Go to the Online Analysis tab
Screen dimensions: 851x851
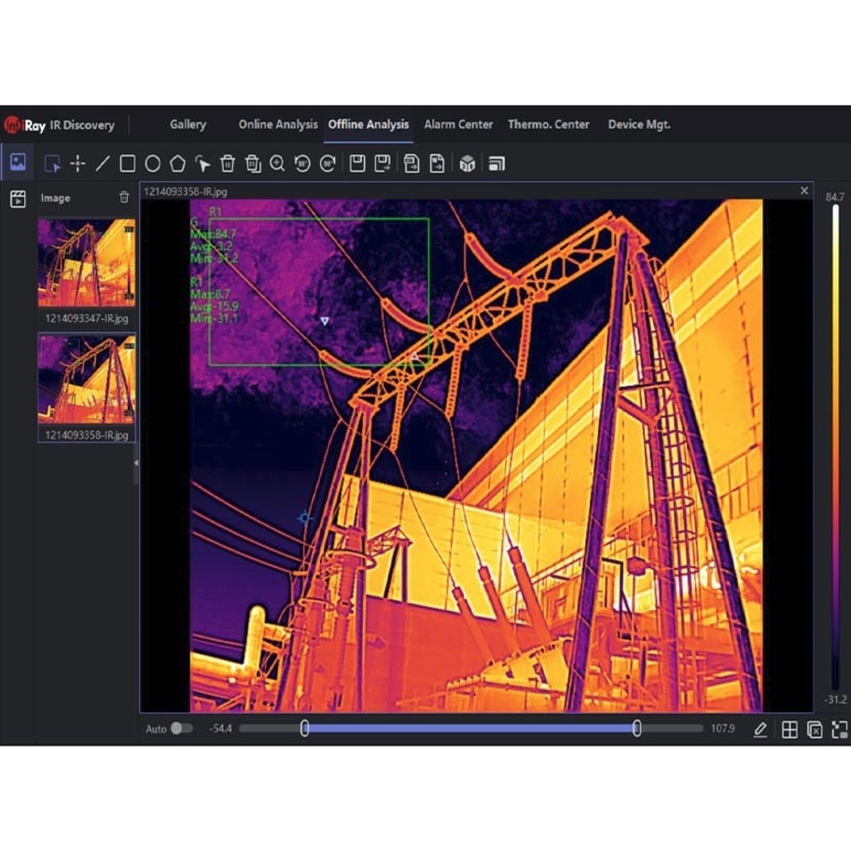pos(277,124)
